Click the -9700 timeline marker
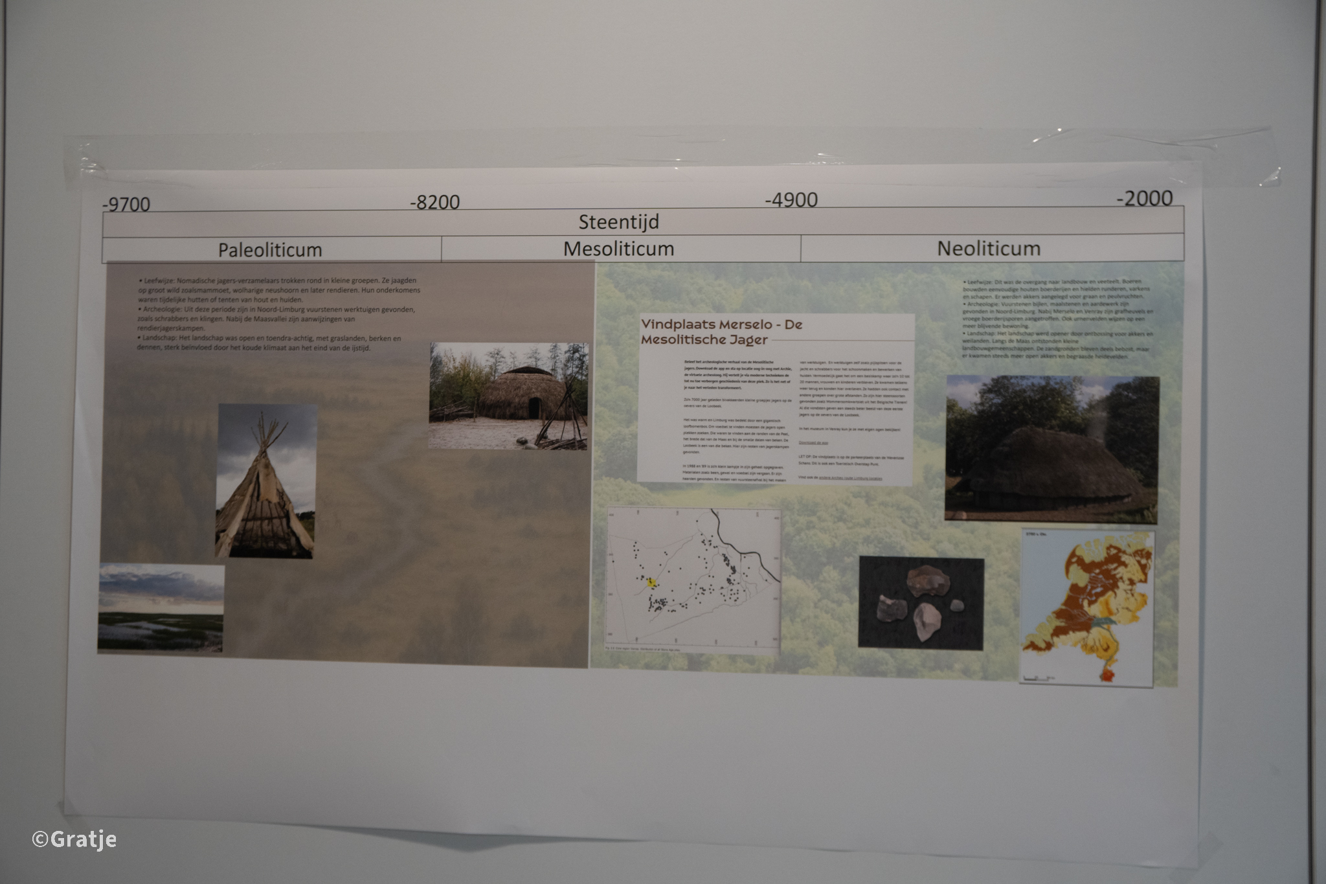The image size is (1326, 884). click(x=126, y=205)
